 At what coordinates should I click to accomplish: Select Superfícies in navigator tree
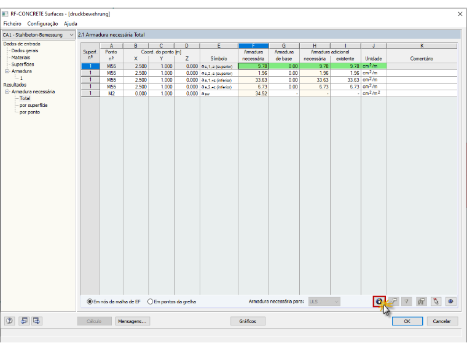23,64
